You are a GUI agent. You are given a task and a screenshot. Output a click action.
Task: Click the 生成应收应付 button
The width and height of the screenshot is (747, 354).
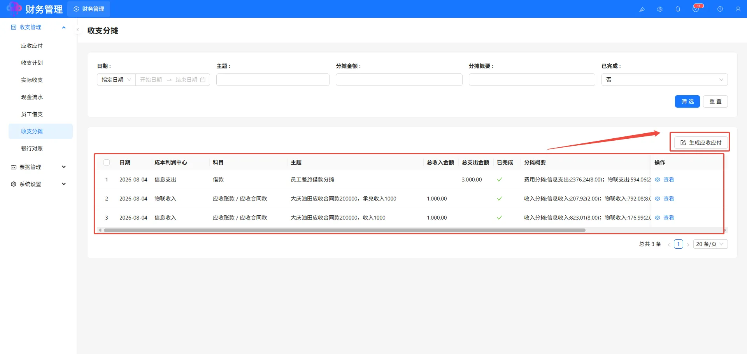[701, 143]
